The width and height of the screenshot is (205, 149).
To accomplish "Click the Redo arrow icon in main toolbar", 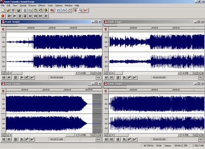I will tap(64, 10).
